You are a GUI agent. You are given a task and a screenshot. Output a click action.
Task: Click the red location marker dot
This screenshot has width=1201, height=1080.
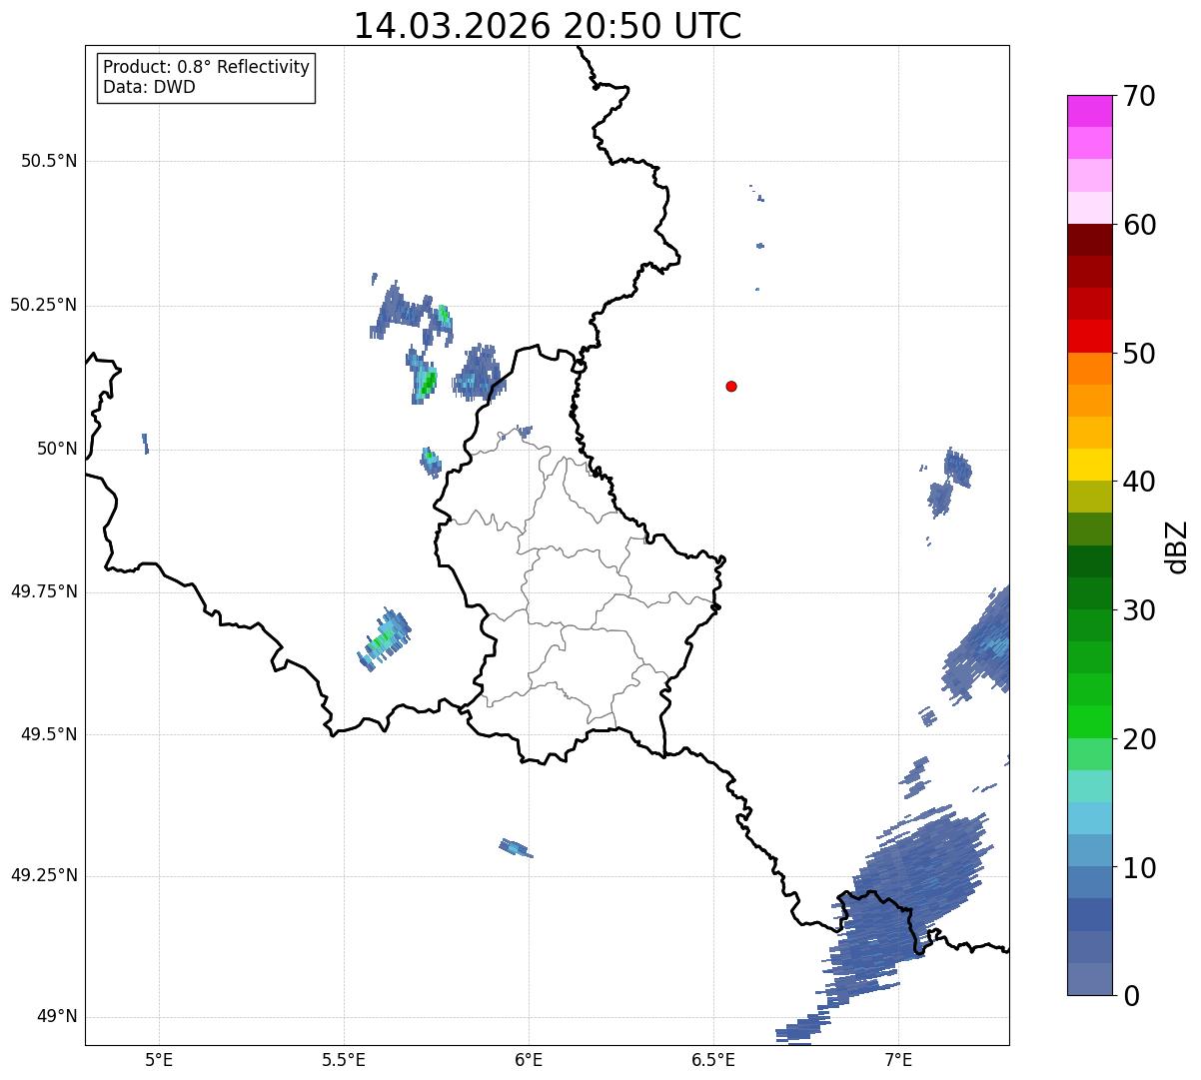click(731, 386)
